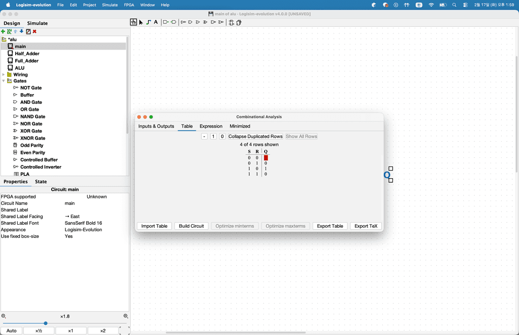Toggle the red Q output cell in row 0 0
This screenshot has height=335, width=519.
tap(266, 158)
